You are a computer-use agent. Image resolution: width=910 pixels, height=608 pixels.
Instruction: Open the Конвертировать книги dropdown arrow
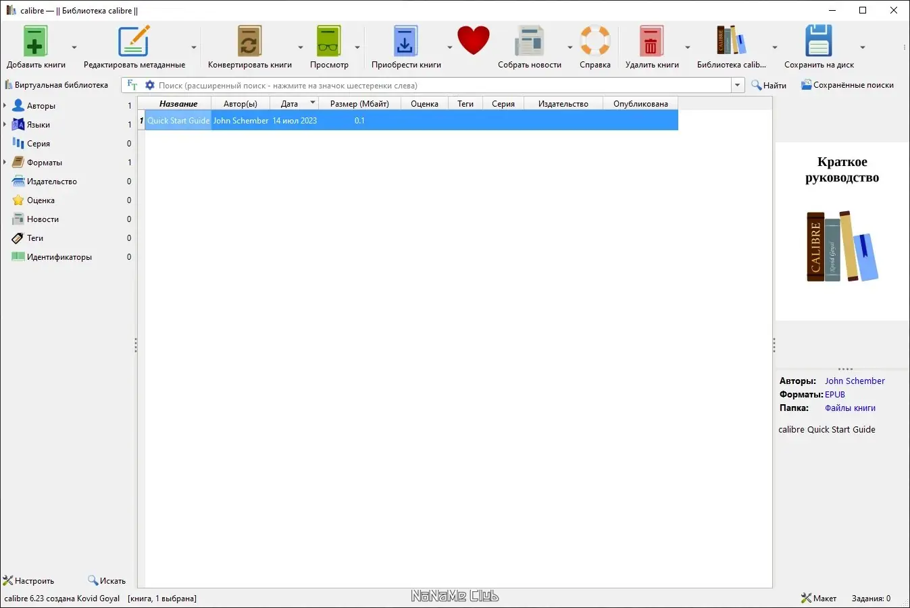point(301,47)
